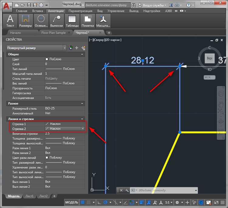Switch to the Лист1 layout tab
228x208 pixels.
click(x=29, y=196)
